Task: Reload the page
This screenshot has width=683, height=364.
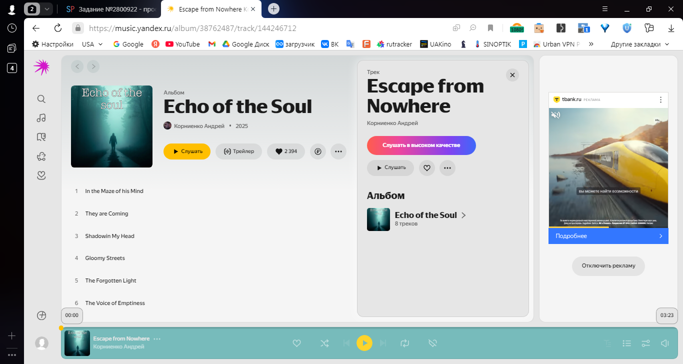Action: 57,28
